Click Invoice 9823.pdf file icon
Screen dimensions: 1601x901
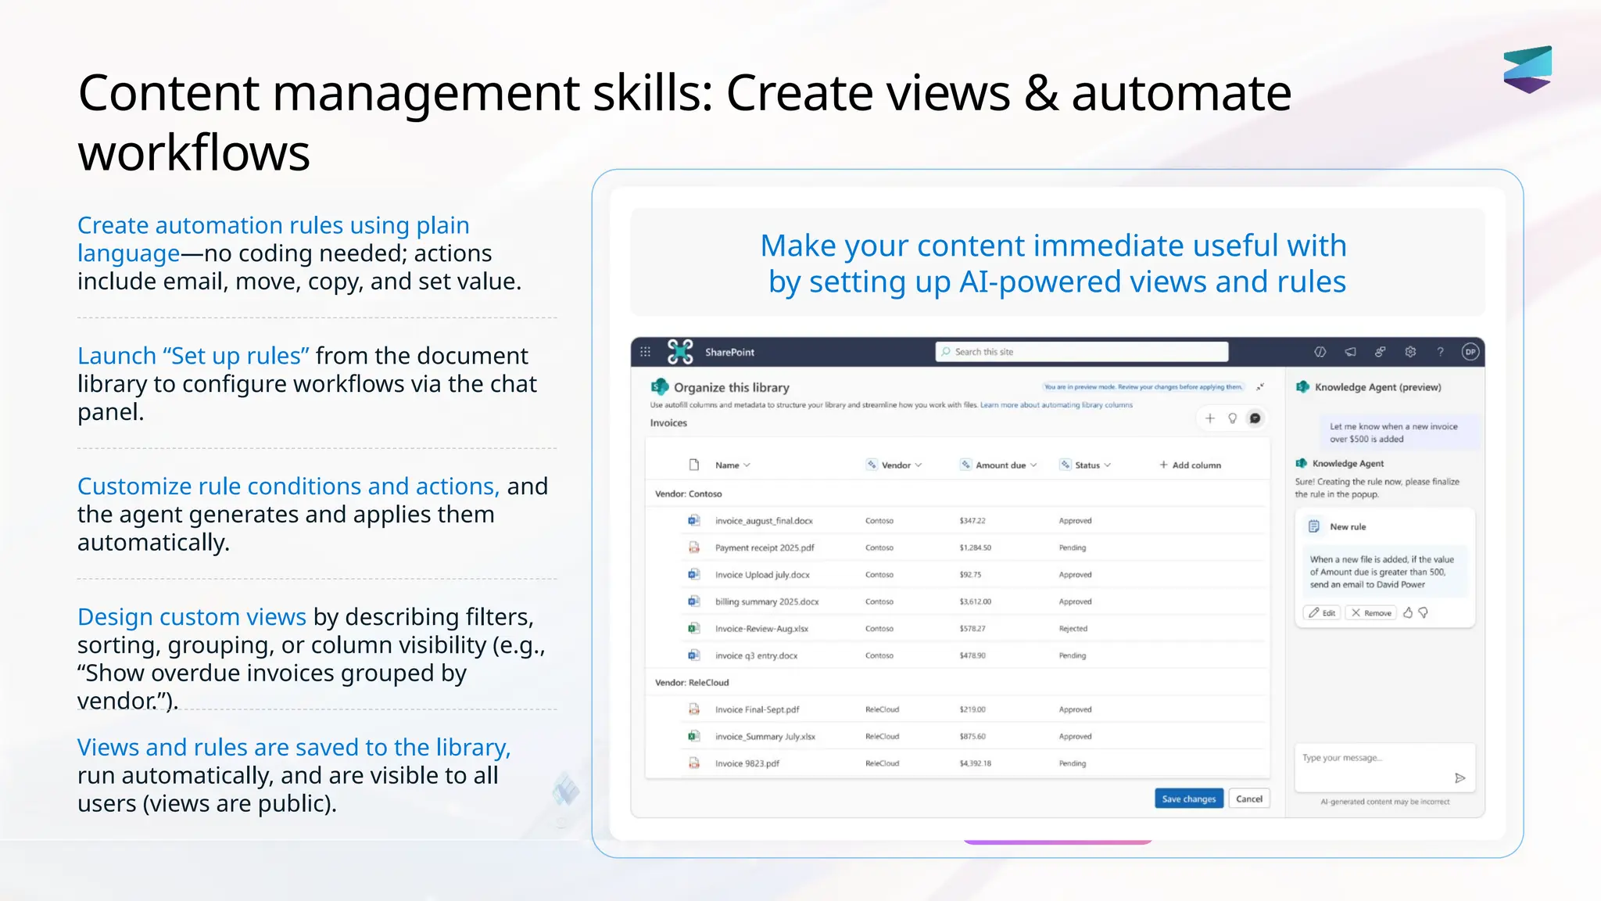point(693,763)
